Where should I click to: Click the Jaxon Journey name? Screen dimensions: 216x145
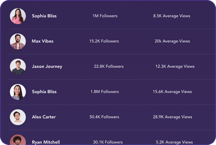47,67
